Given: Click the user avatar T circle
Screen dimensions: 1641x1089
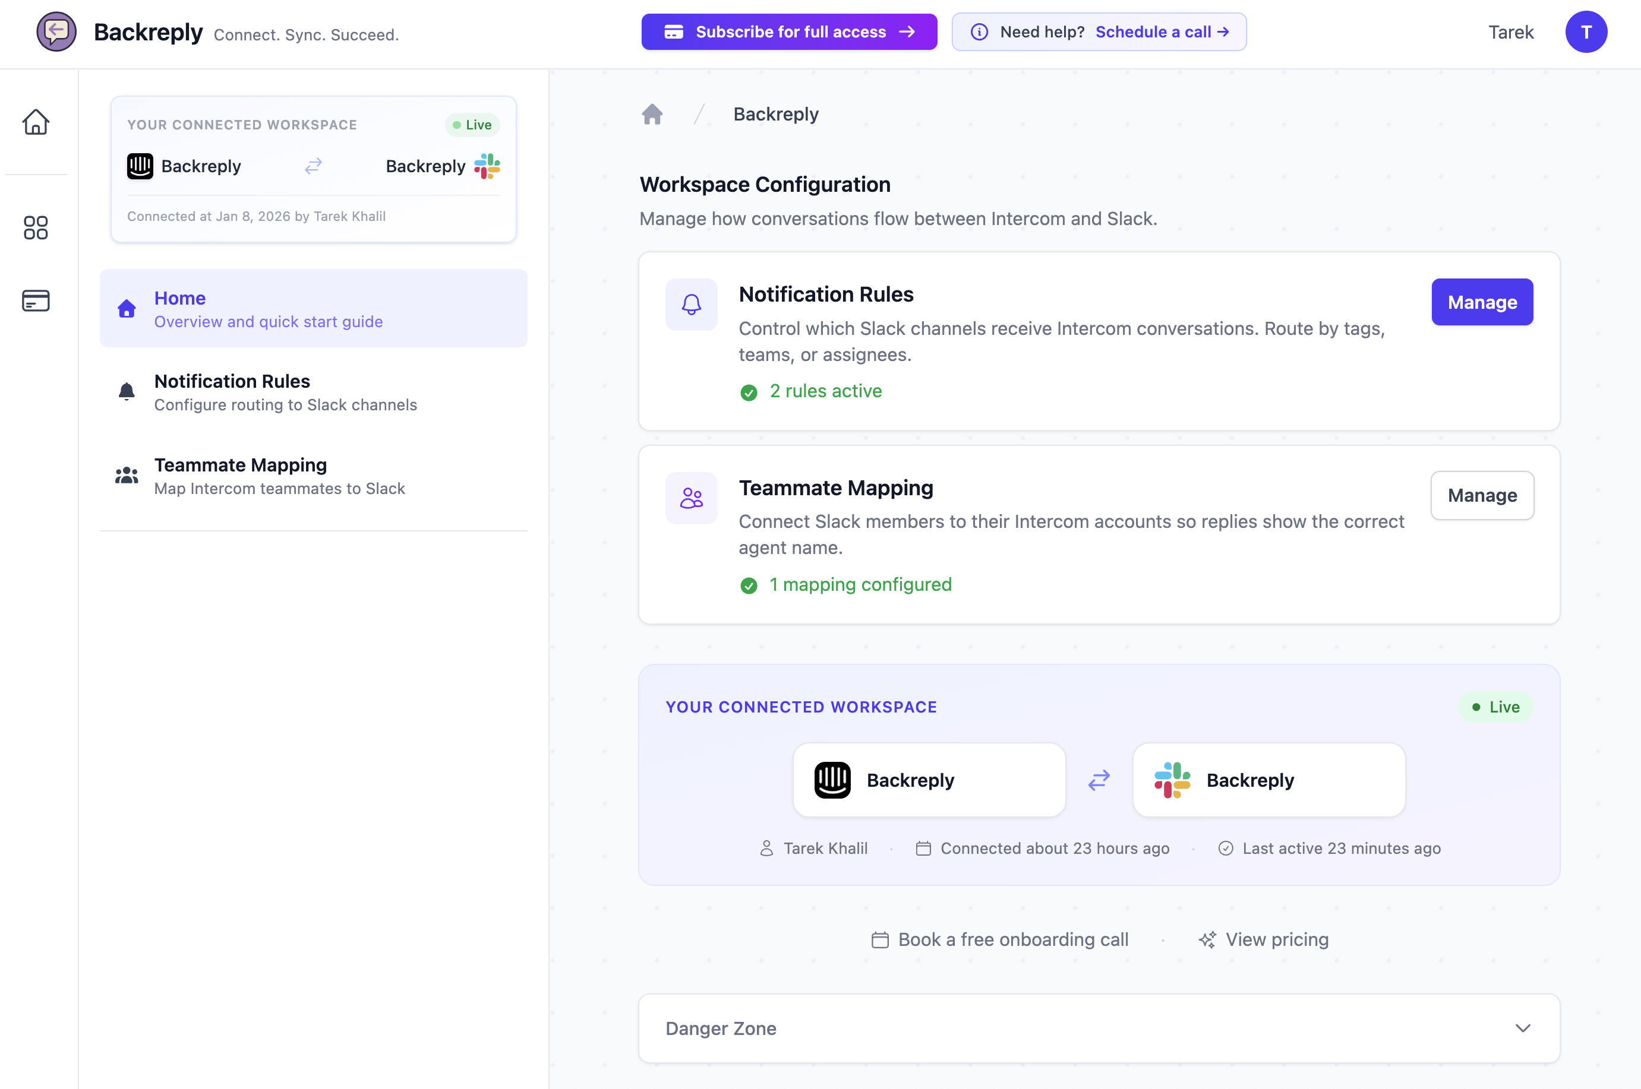Looking at the screenshot, I should (x=1585, y=32).
